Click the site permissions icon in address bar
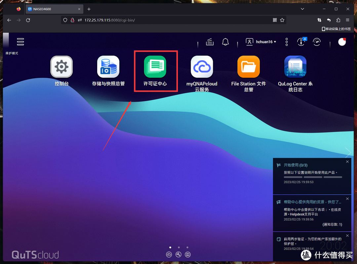The image size is (357, 264). click(x=80, y=20)
